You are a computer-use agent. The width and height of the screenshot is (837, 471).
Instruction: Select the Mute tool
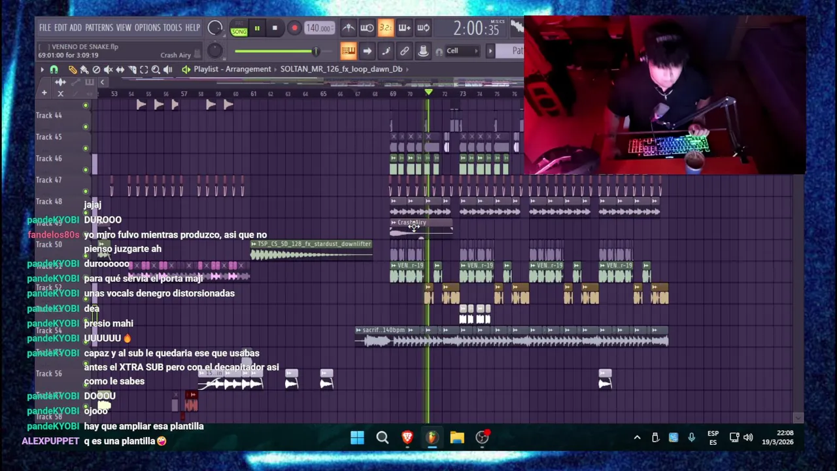tap(108, 69)
